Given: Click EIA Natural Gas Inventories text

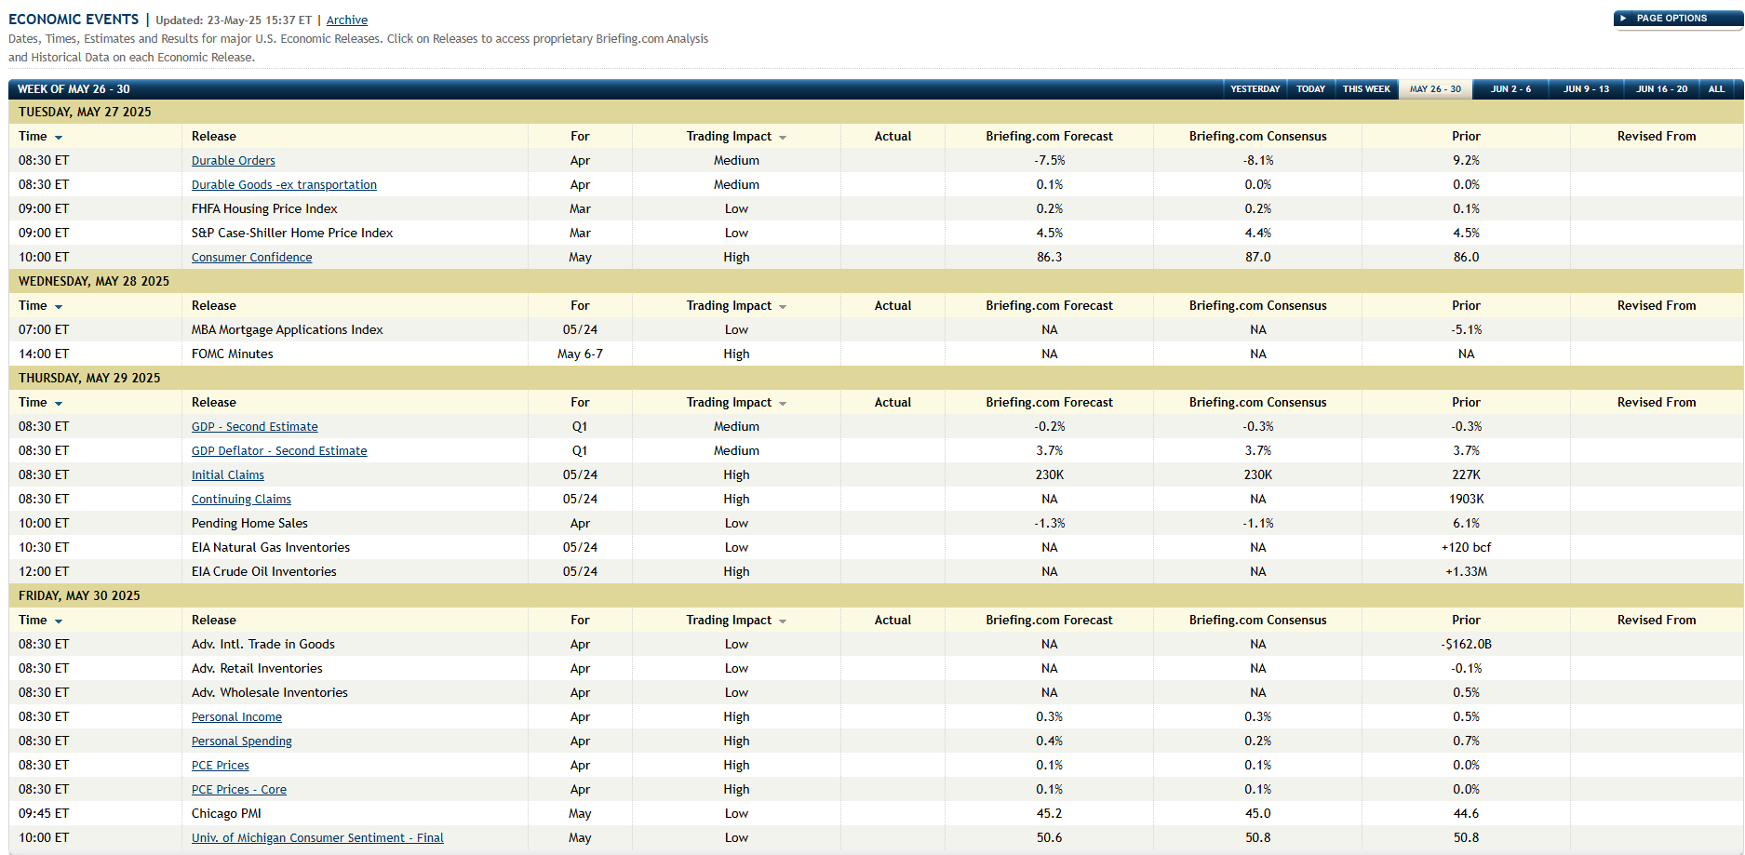Looking at the screenshot, I should 271,548.
